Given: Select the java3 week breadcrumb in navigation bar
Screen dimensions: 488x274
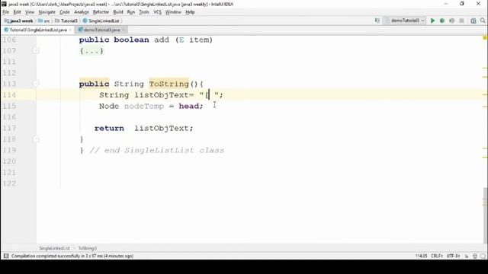Looking at the screenshot, I should point(18,21).
